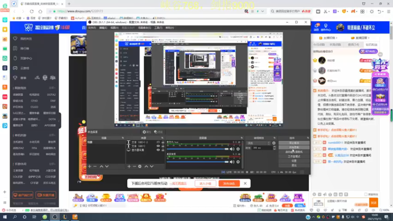Image resolution: width=393 pixels, height=221 pixels.
Task: Open 赛事 trophy icon in Douyu sidebar
Action: pos(15,78)
